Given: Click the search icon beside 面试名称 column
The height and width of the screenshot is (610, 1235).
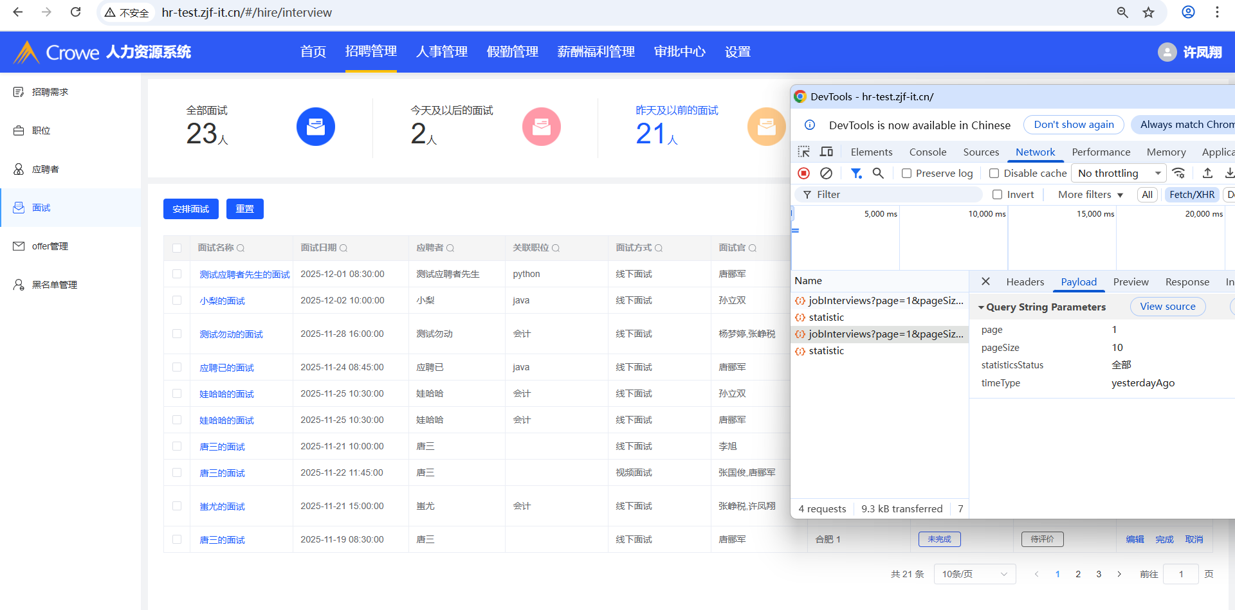Looking at the screenshot, I should coord(241,248).
